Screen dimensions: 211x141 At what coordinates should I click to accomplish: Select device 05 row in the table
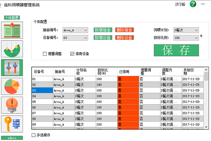(x=42, y=102)
